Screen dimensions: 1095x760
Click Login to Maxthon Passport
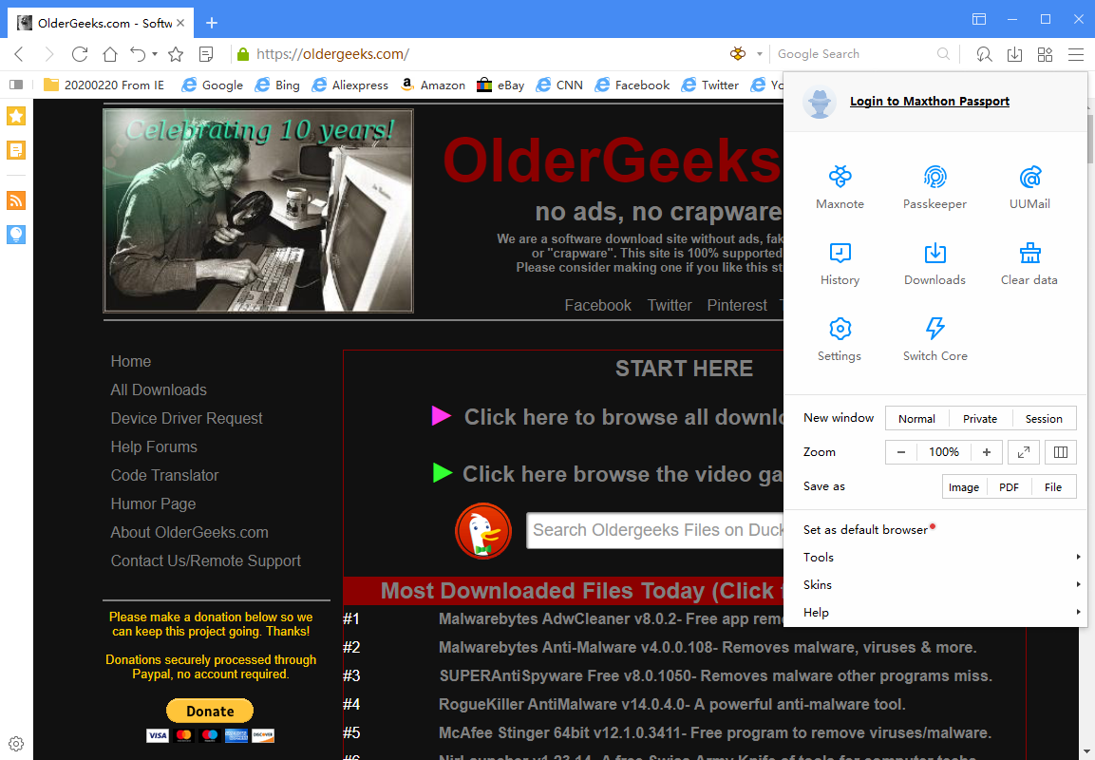click(x=930, y=102)
